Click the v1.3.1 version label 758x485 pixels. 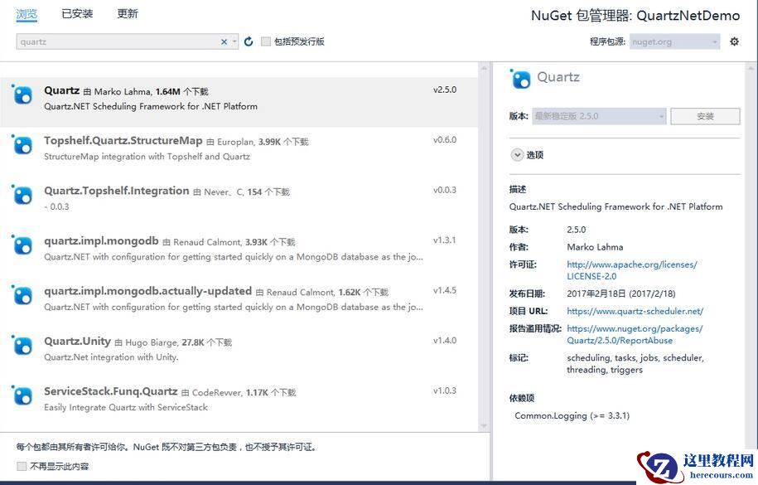tap(445, 240)
